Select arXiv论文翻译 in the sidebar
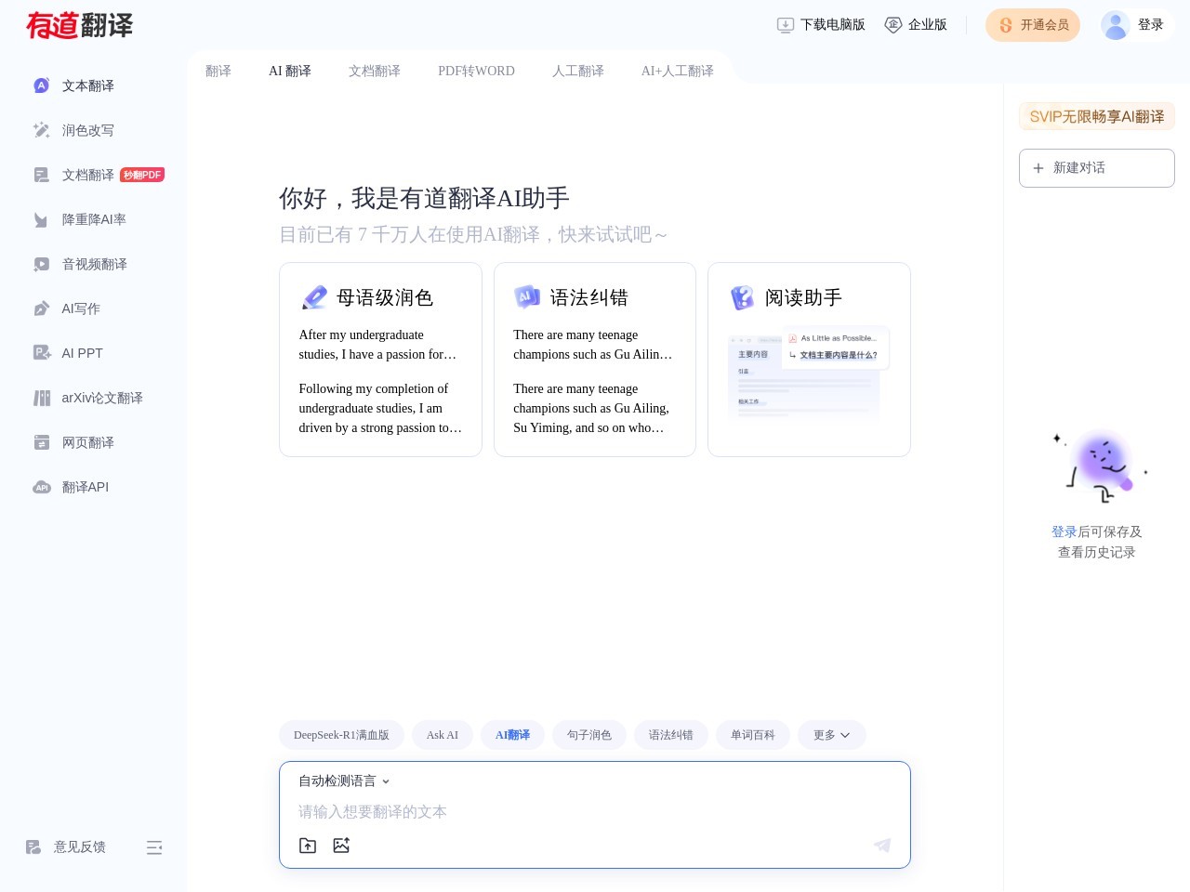The height and width of the screenshot is (892, 1190). click(x=101, y=398)
